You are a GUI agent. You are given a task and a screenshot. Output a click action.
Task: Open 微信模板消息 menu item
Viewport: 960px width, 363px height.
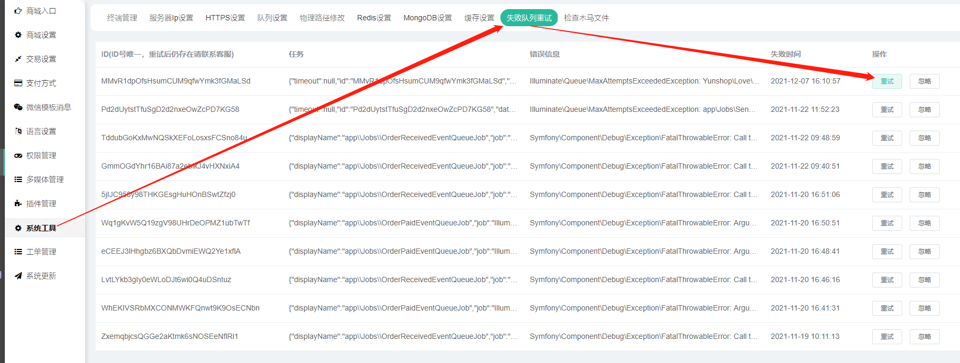pyautogui.click(x=49, y=107)
